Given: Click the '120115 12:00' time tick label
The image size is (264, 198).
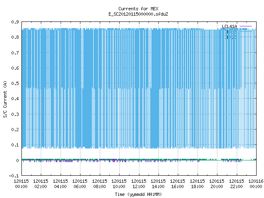Looking at the screenshot, I should click(x=139, y=184).
